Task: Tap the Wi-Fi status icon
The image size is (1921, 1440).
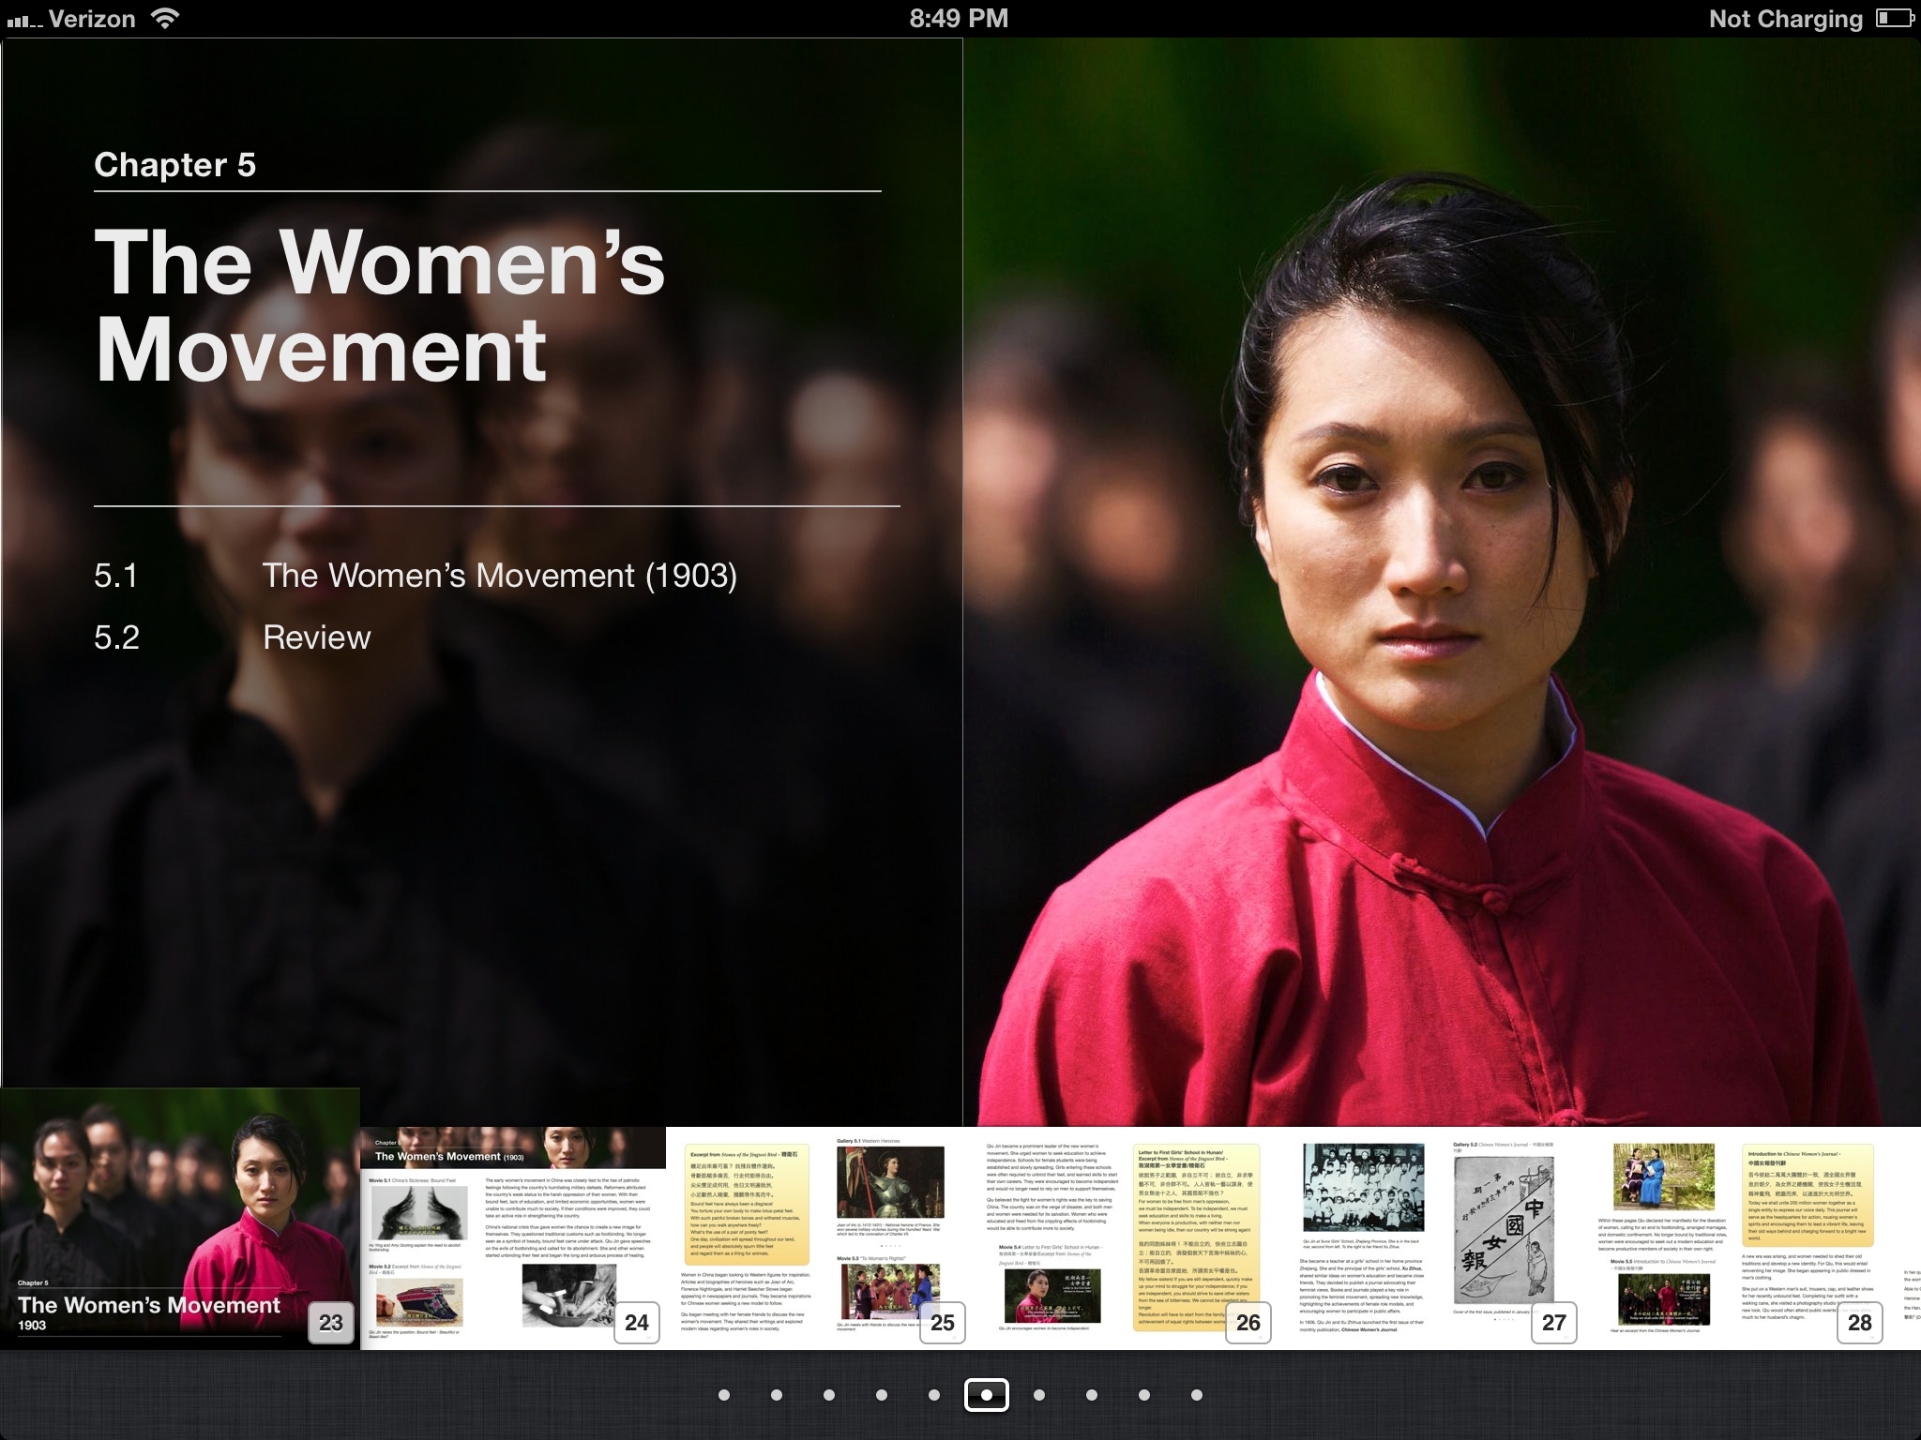Action: point(165,19)
